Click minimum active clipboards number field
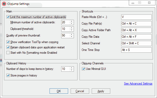Screen dimensions: 157x98 [65, 22]
